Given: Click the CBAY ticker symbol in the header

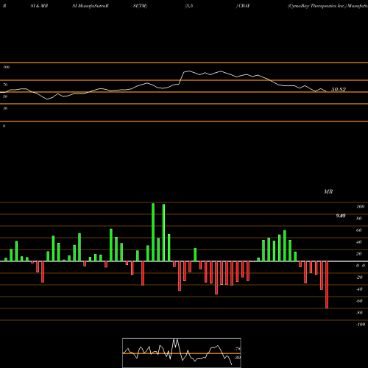Looking at the screenshot, I should [x=244, y=6].
